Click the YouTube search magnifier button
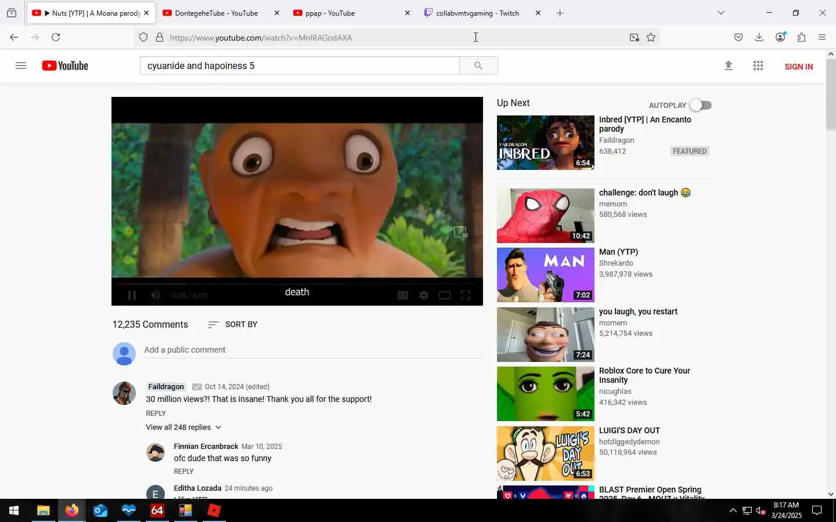Image resolution: width=836 pixels, height=522 pixels. tap(478, 66)
